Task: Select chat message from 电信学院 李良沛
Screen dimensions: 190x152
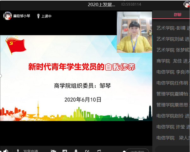Action: click(173, 72)
